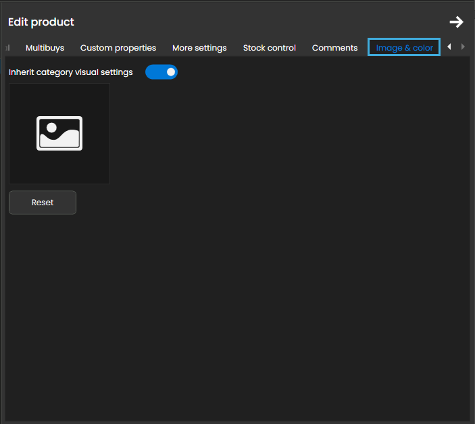This screenshot has height=424, width=475.
Task: Select the Comments tab
Action: point(334,48)
